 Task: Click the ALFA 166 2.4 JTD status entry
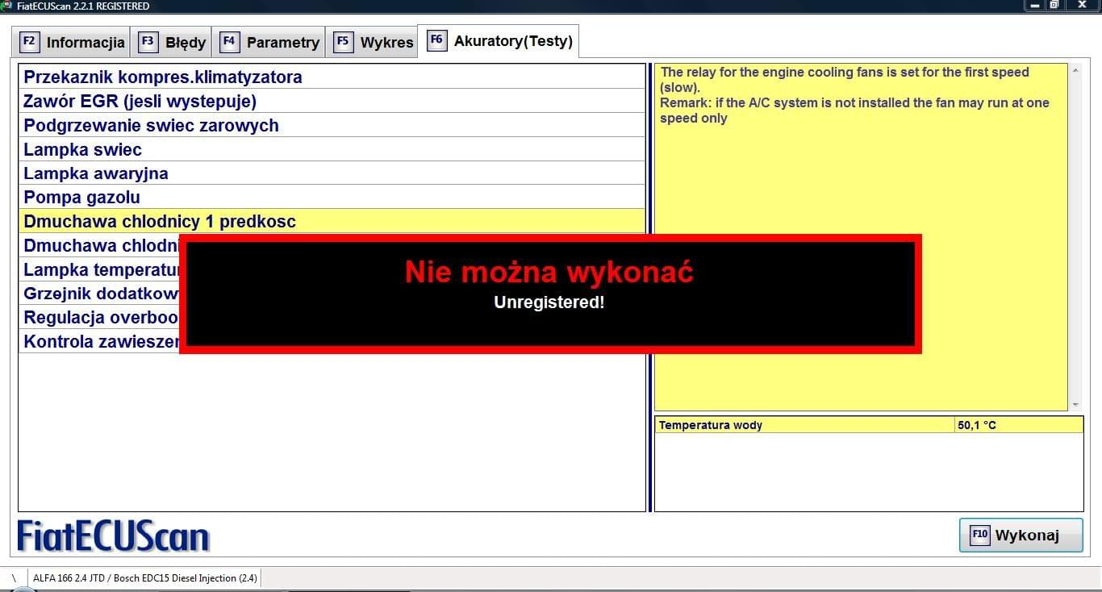(x=145, y=578)
